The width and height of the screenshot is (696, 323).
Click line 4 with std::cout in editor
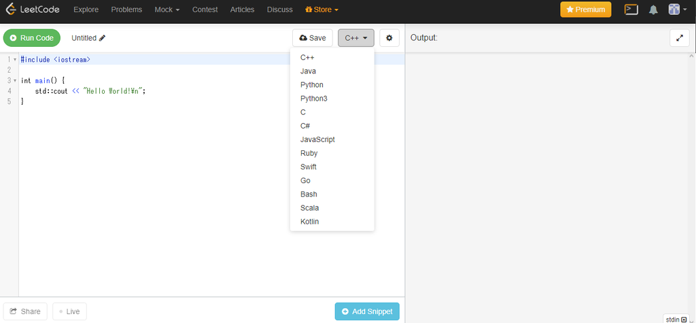pos(90,91)
